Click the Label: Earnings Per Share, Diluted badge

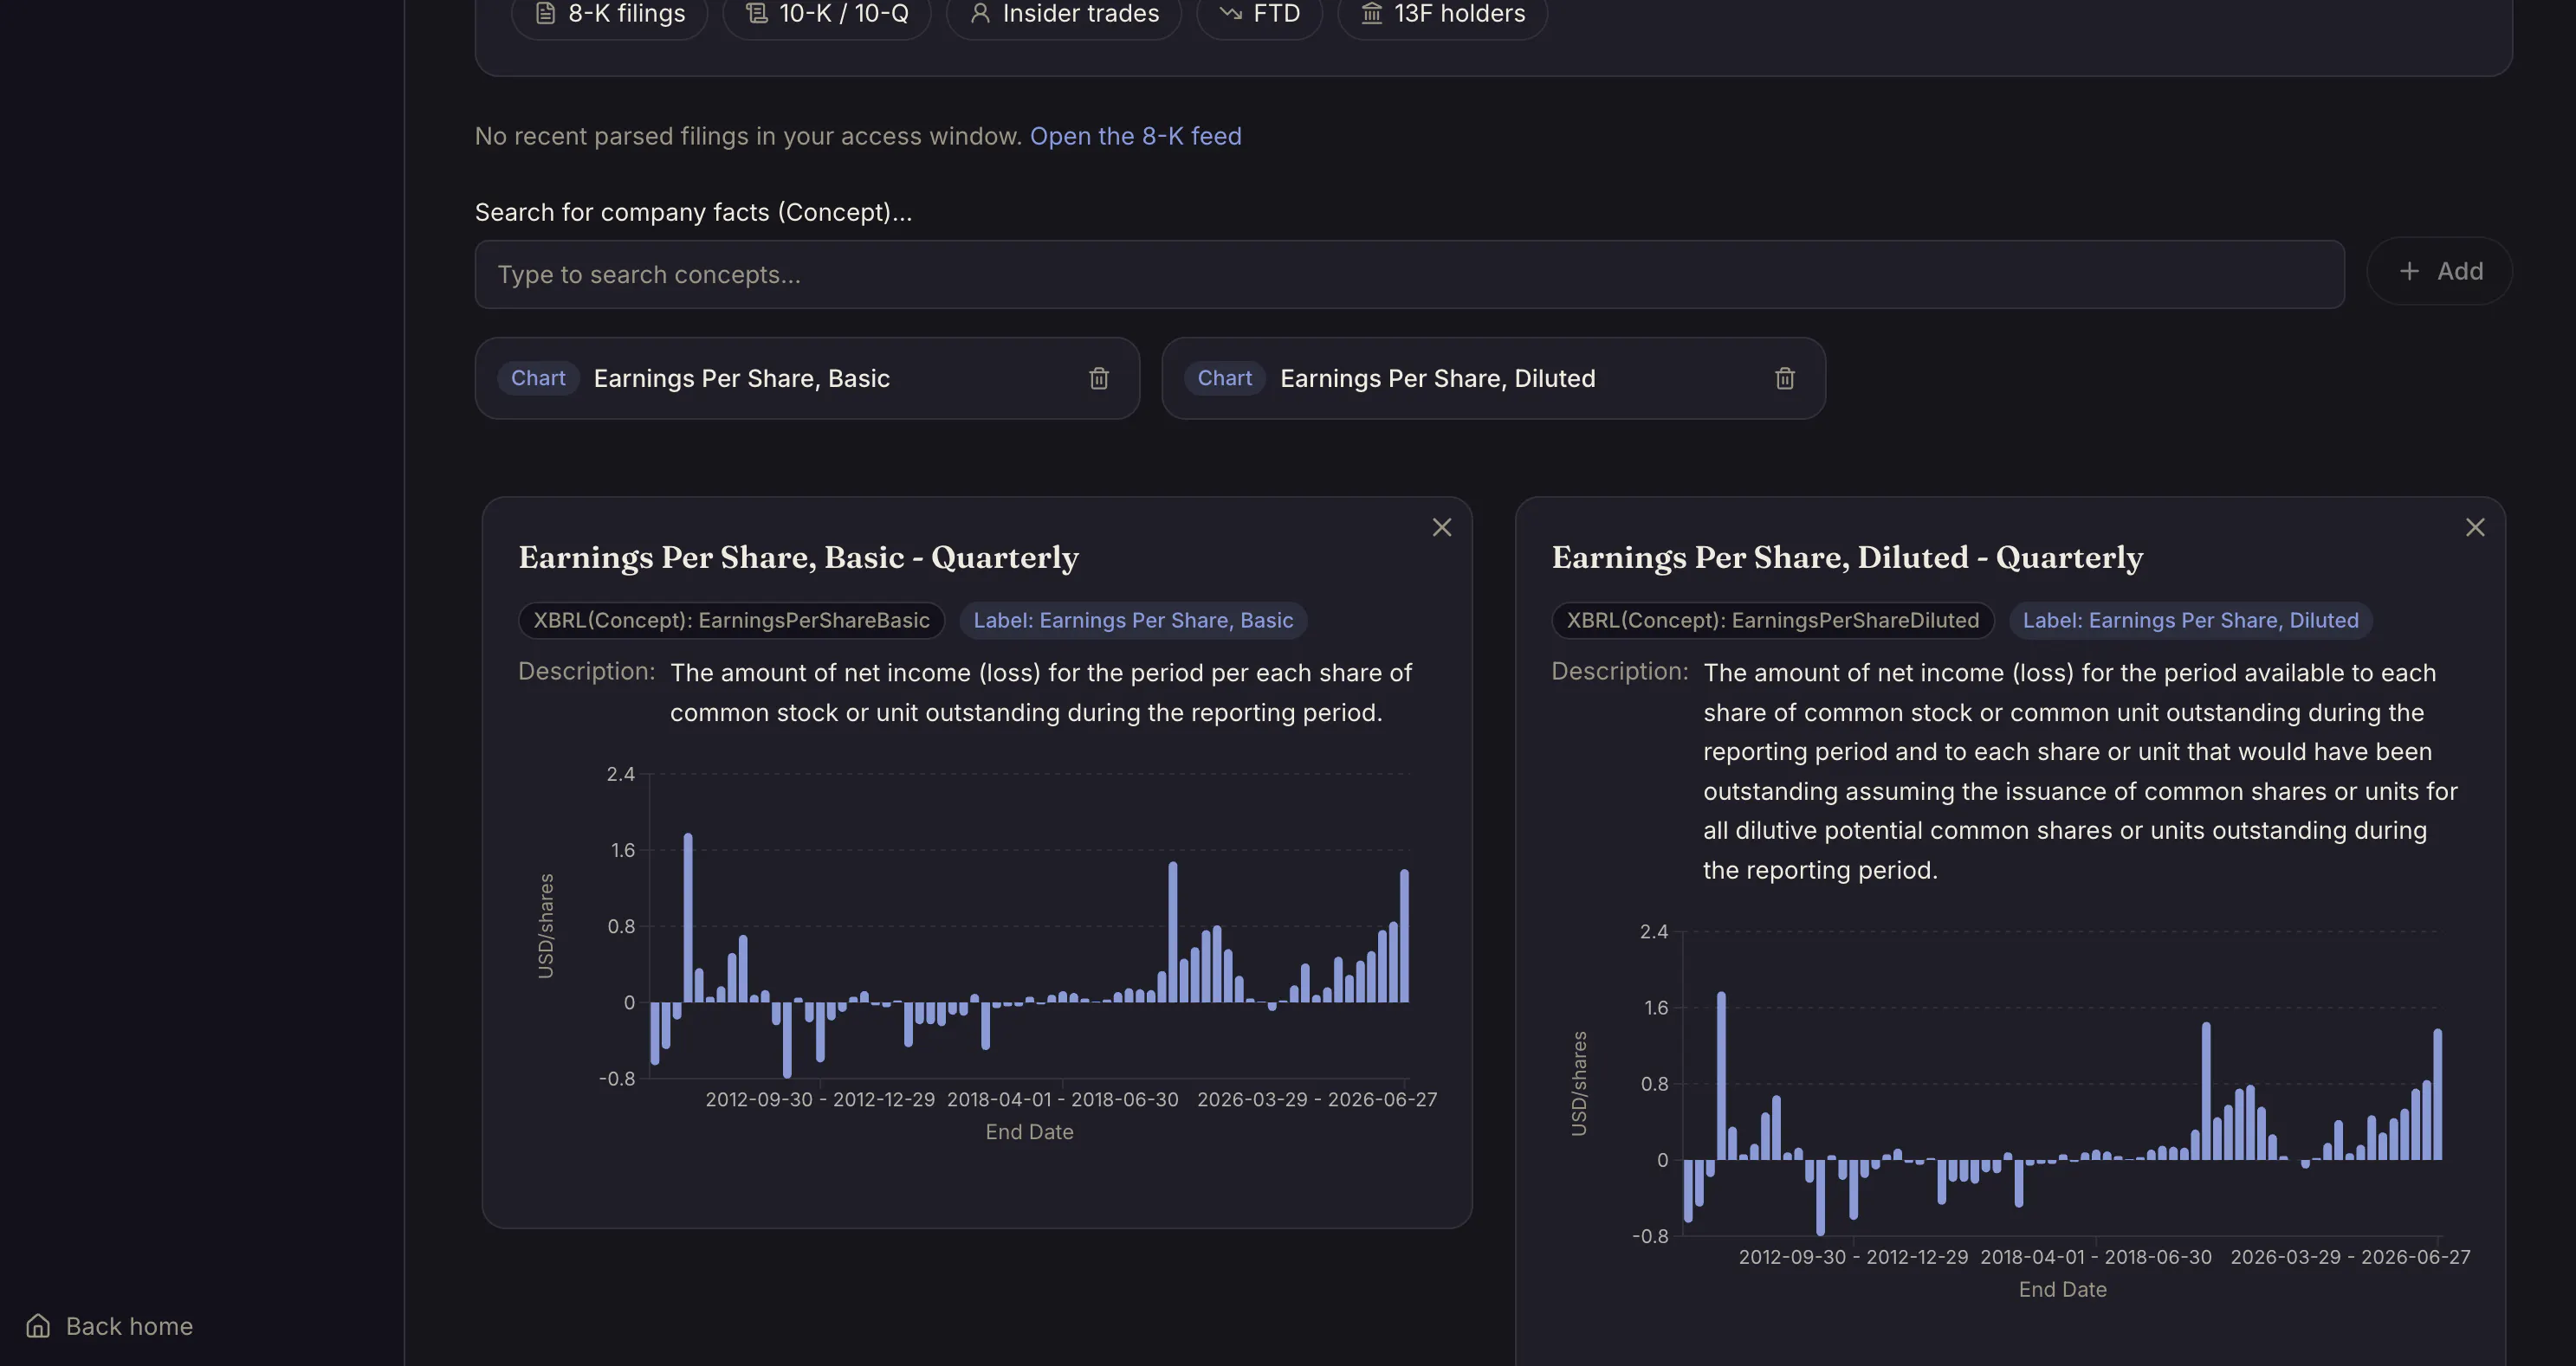pyautogui.click(x=2190, y=621)
